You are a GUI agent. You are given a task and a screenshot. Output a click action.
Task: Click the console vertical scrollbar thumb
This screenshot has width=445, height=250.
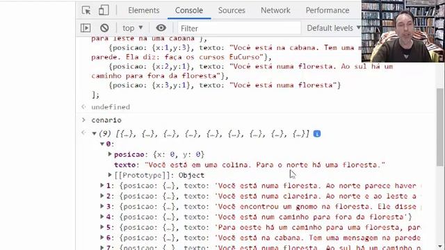pos(440,127)
